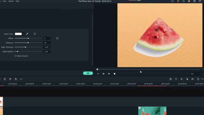Click the 00:00:24:00 mark on timeline ruler
204x115 pixels.
tap(115, 84)
